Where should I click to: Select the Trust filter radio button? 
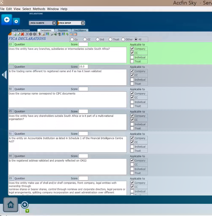coord(110,39)
